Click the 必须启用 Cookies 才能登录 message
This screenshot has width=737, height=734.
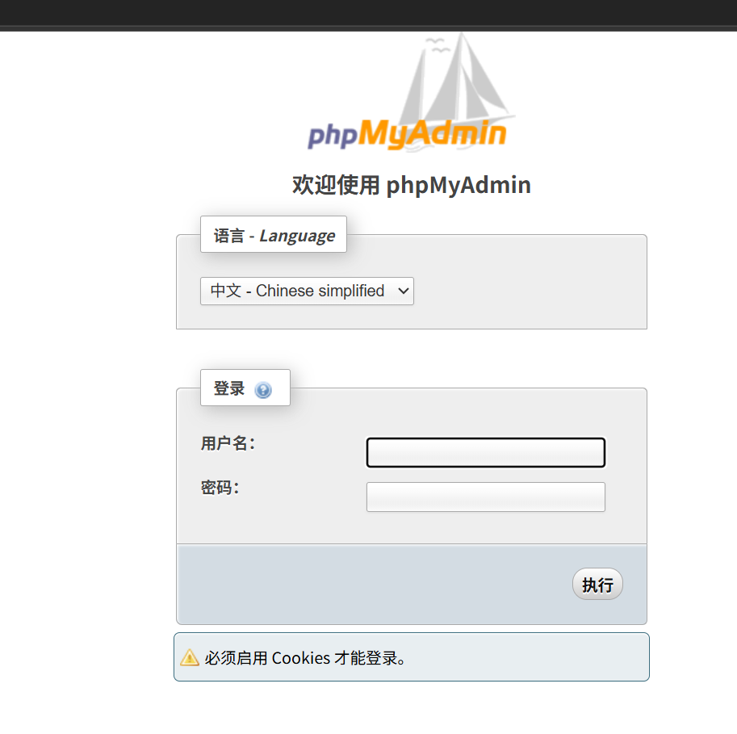coord(305,658)
